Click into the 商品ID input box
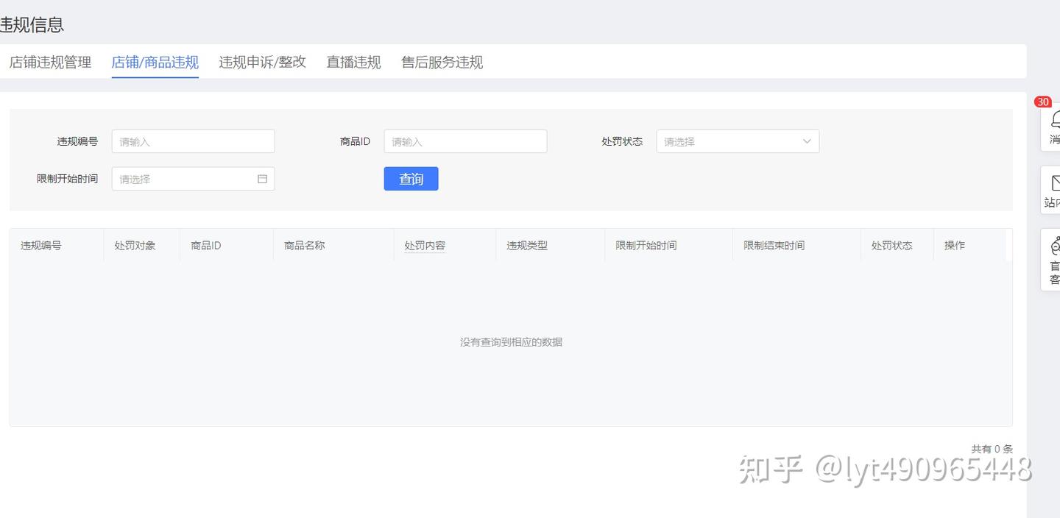 (465, 141)
